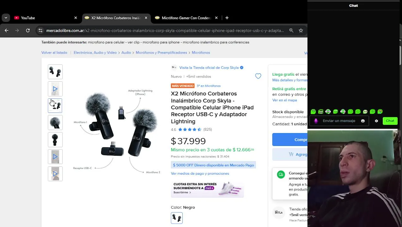Viewport: 402px width, 227px height.
Task: Open chat settings gear icon
Action: pos(376,121)
